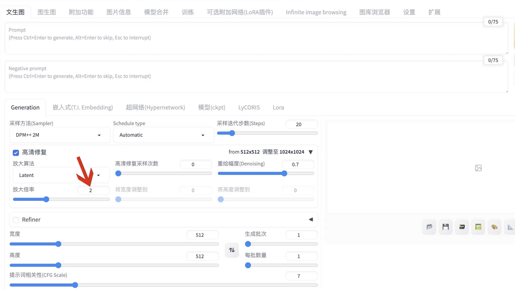Select the LyCORIS sub-tab

[249, 107]
